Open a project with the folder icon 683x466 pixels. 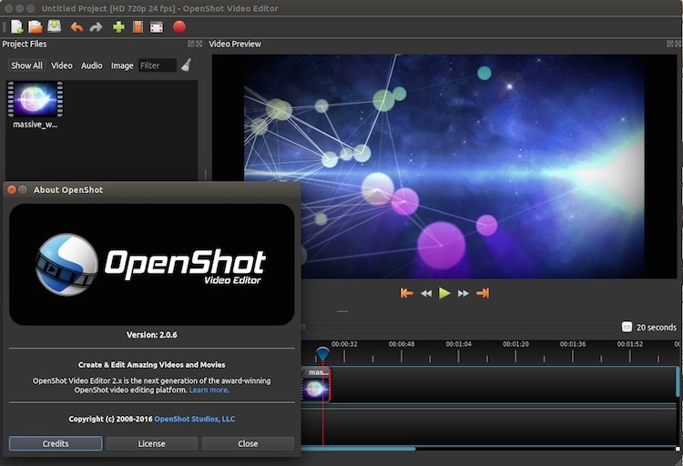[x=35, y=26]
